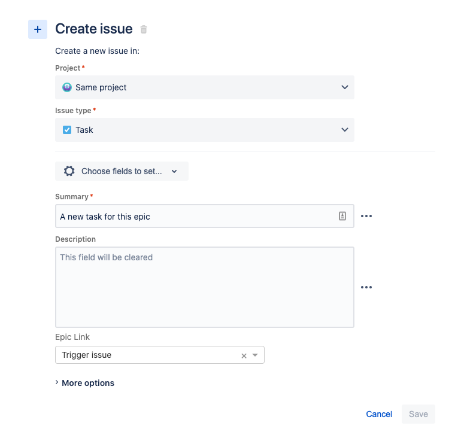Viewport: 467px width, 444px height.
Task: Open the Issue type dropdown
Action: tap(344, 130)
